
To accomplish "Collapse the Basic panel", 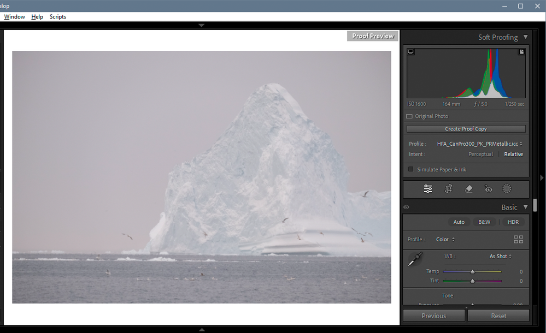I will (x=525, y=207).
